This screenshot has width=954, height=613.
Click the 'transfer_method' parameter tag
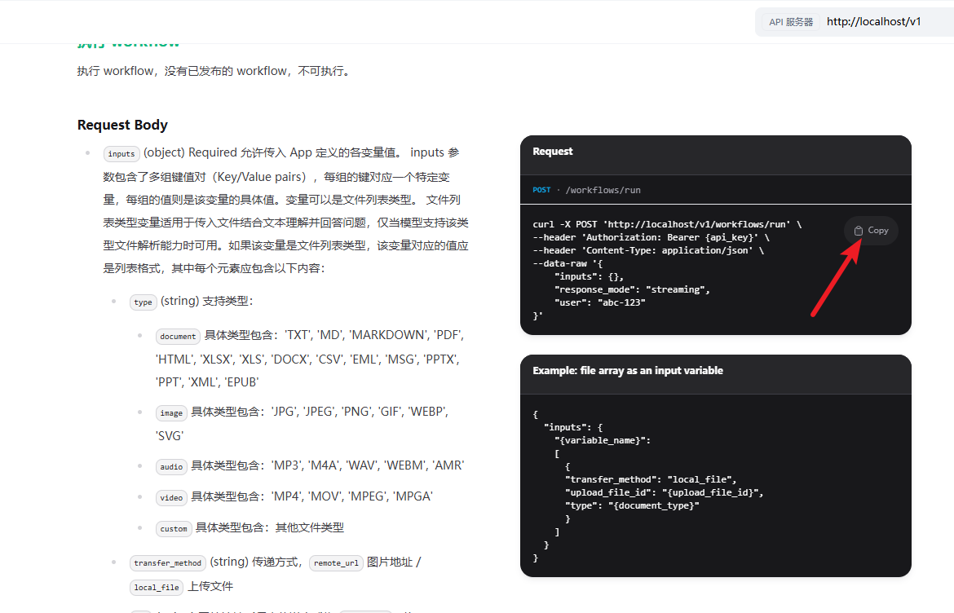[167, 563]
